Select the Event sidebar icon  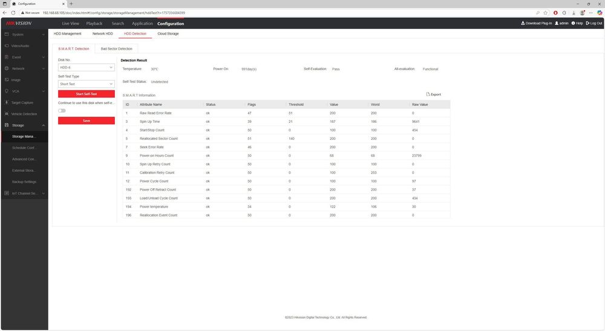(x=7, y=57)
